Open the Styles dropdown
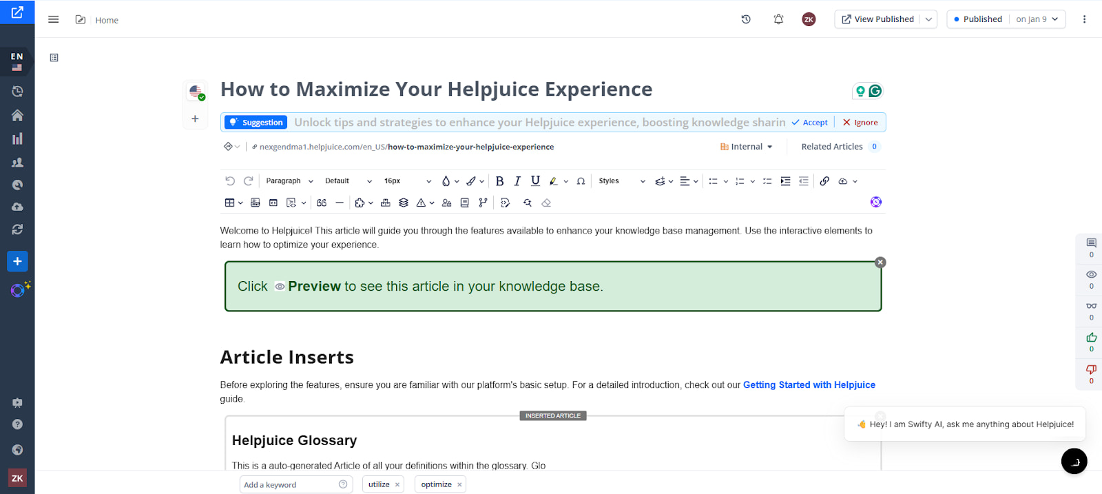This screenshot has width=1102, height=494. tap(621, 181)
